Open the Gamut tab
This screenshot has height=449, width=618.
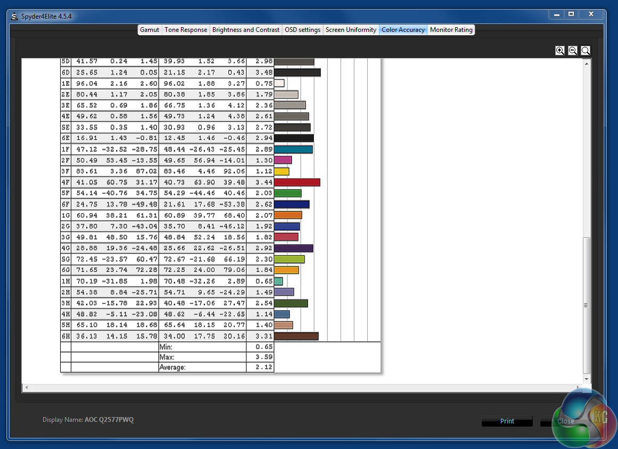(x=150, y=30)
